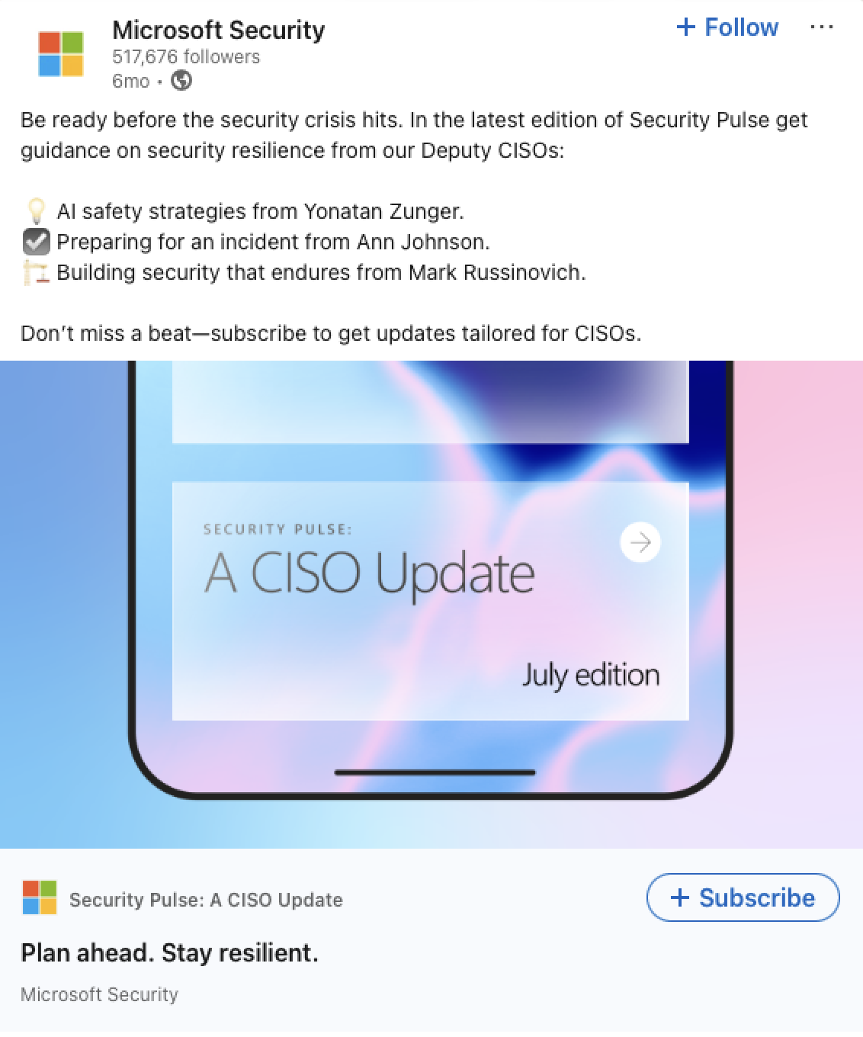This screenshot has width=863, height=1037.
Task: Click the checkmark emoji before Preparing
Action: pyautogui.click(x=36, y=242)
